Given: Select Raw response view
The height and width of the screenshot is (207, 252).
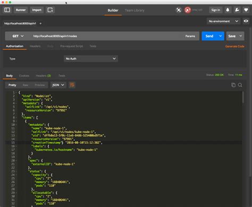Looking at the screenshot, I should tap(26, 85).
